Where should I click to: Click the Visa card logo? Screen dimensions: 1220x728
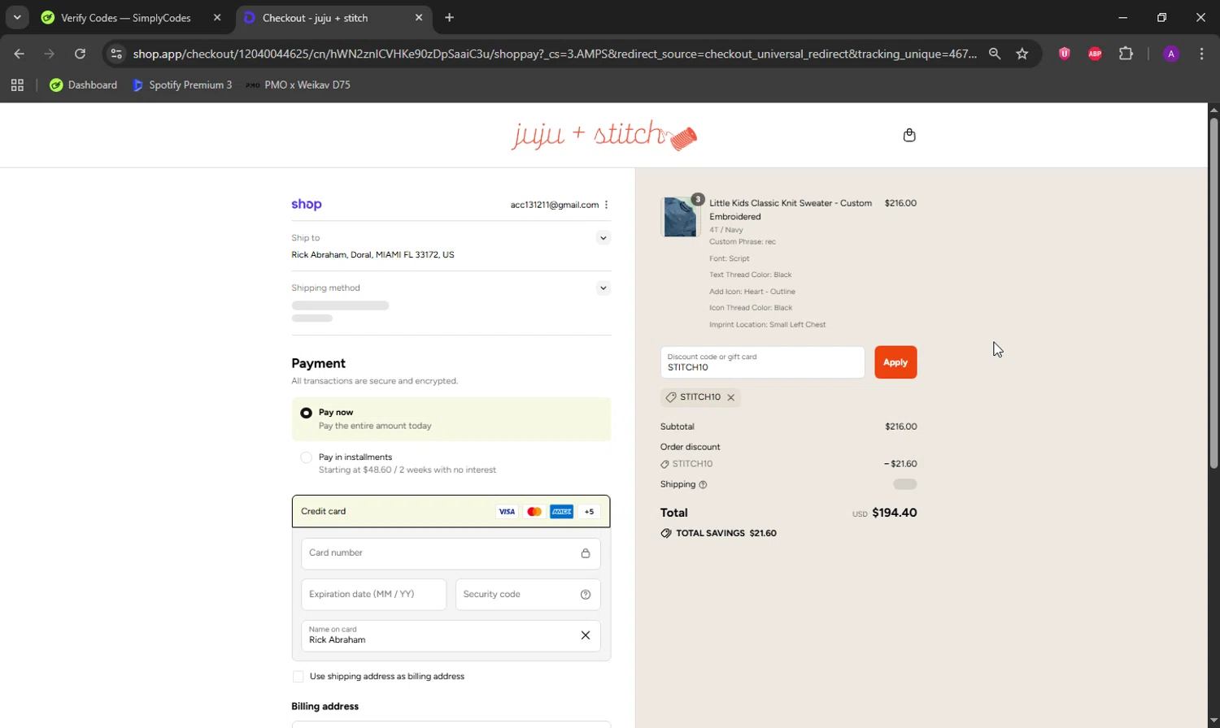coord(507,512)
